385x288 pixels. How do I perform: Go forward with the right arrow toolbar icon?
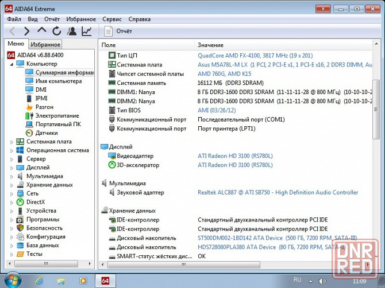click(27, 31)
